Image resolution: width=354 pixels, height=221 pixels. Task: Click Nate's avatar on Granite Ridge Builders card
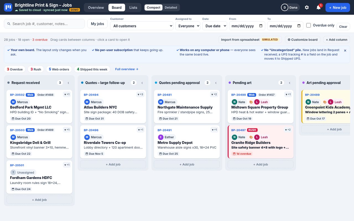tap(235, 137)
